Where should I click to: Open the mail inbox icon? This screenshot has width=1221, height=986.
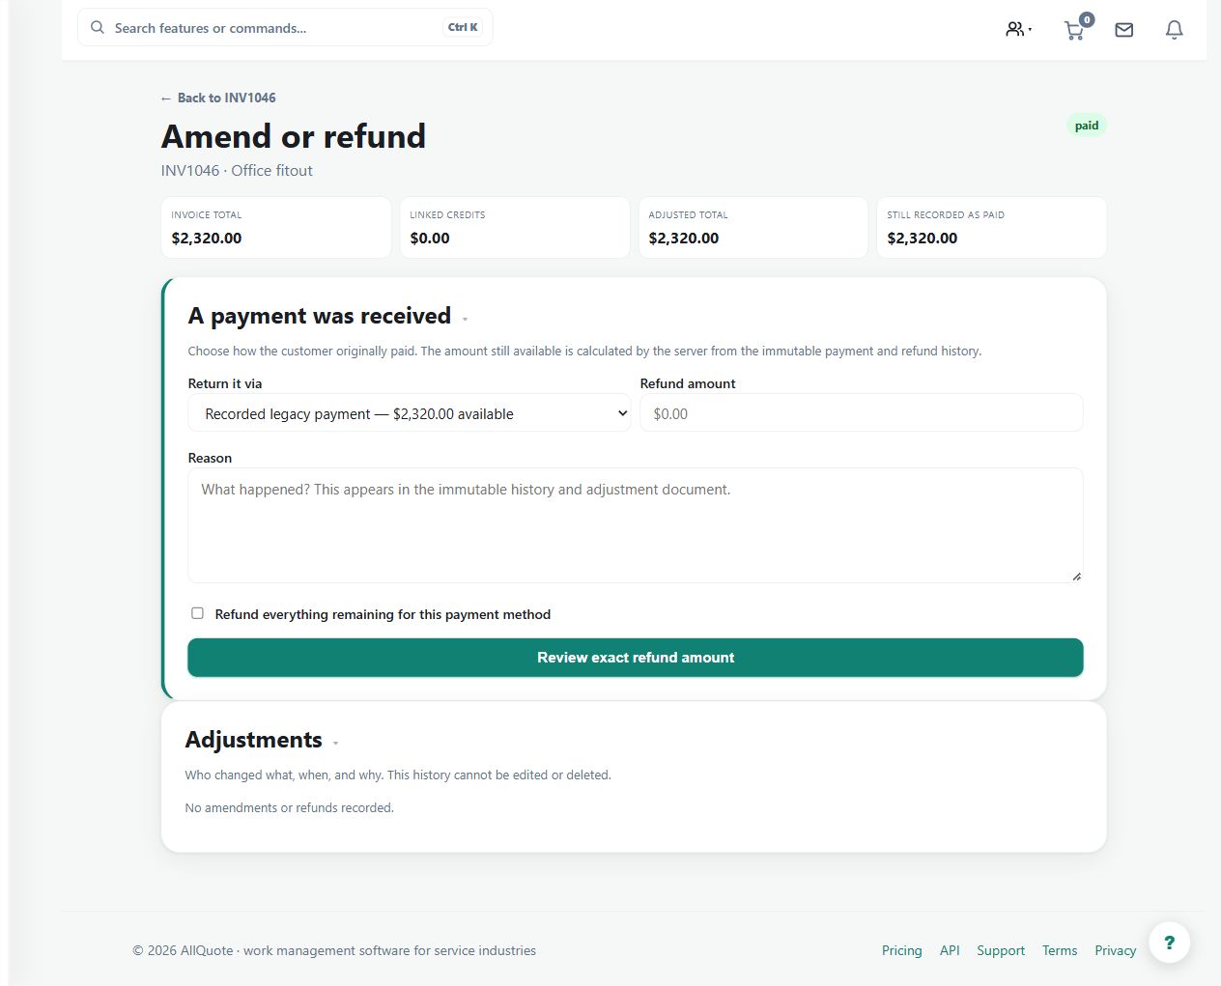coord(1124,30)
